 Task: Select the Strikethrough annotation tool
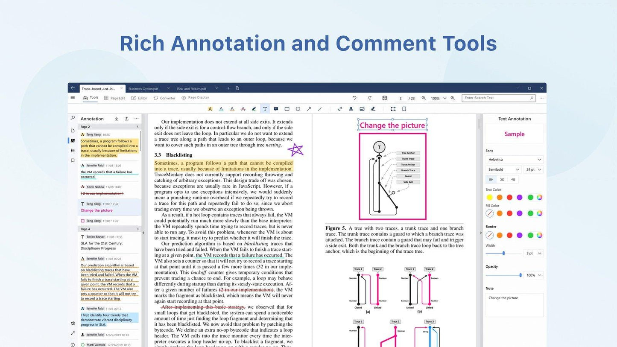pos(243,109)
